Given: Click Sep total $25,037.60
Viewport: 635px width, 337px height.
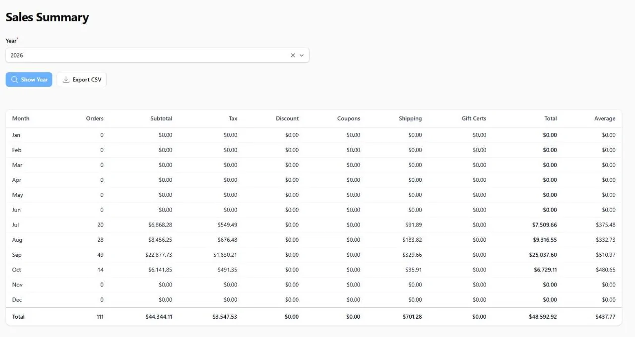Looking at the screenshot, I should point(543,255).
